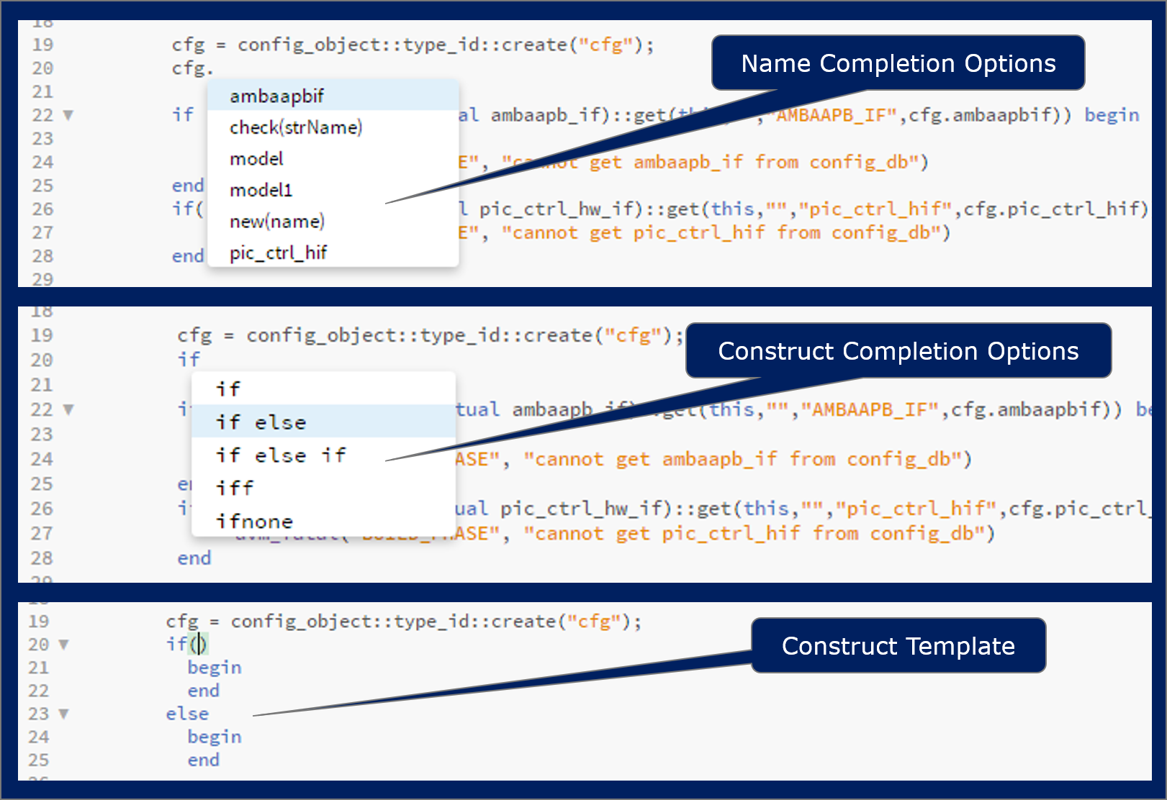1167x800 pixels.
Task: Click "cannot get ambaapb_if" string middle editor
Action: coord(742,459)
